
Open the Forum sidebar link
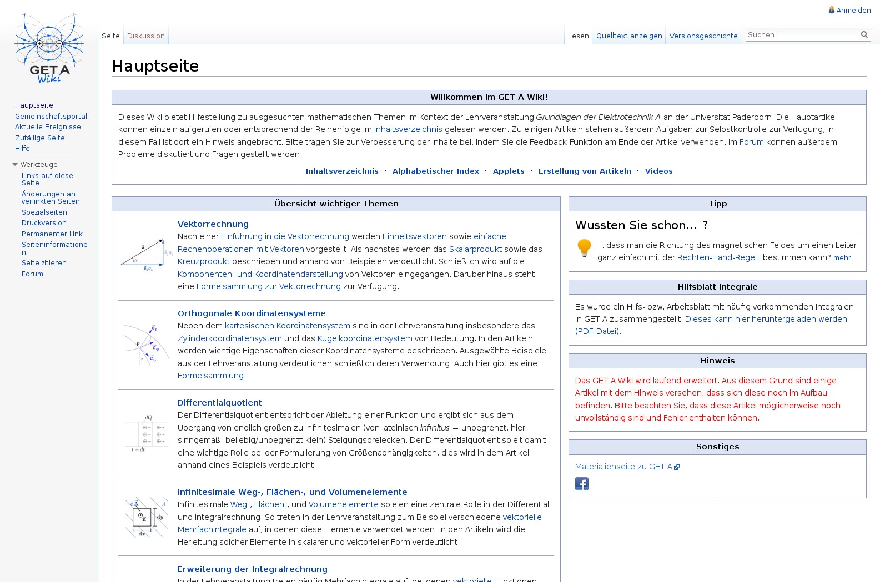(32, 274)
